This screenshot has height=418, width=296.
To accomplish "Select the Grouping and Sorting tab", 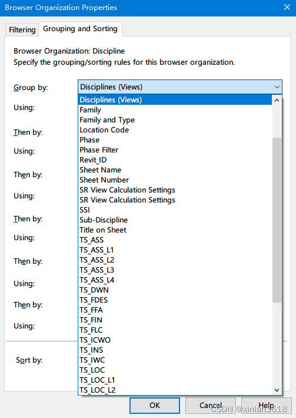I will click(x=80, y=28).
